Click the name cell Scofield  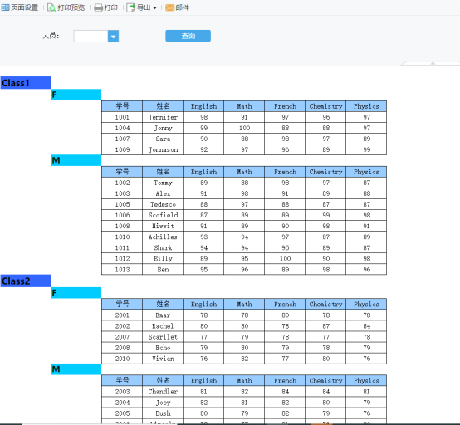tap(163, 215)
